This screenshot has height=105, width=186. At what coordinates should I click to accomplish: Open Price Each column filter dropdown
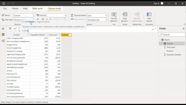tap(60, 35)
